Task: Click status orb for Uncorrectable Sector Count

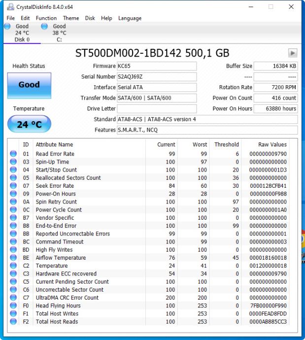Action: (13, 289)
